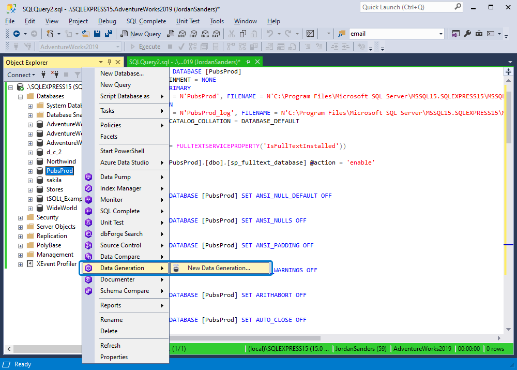Viewport: 517px width, 370px height.
Task: Click the Copy icon in the toolbar
Action: tap(243, 34)
